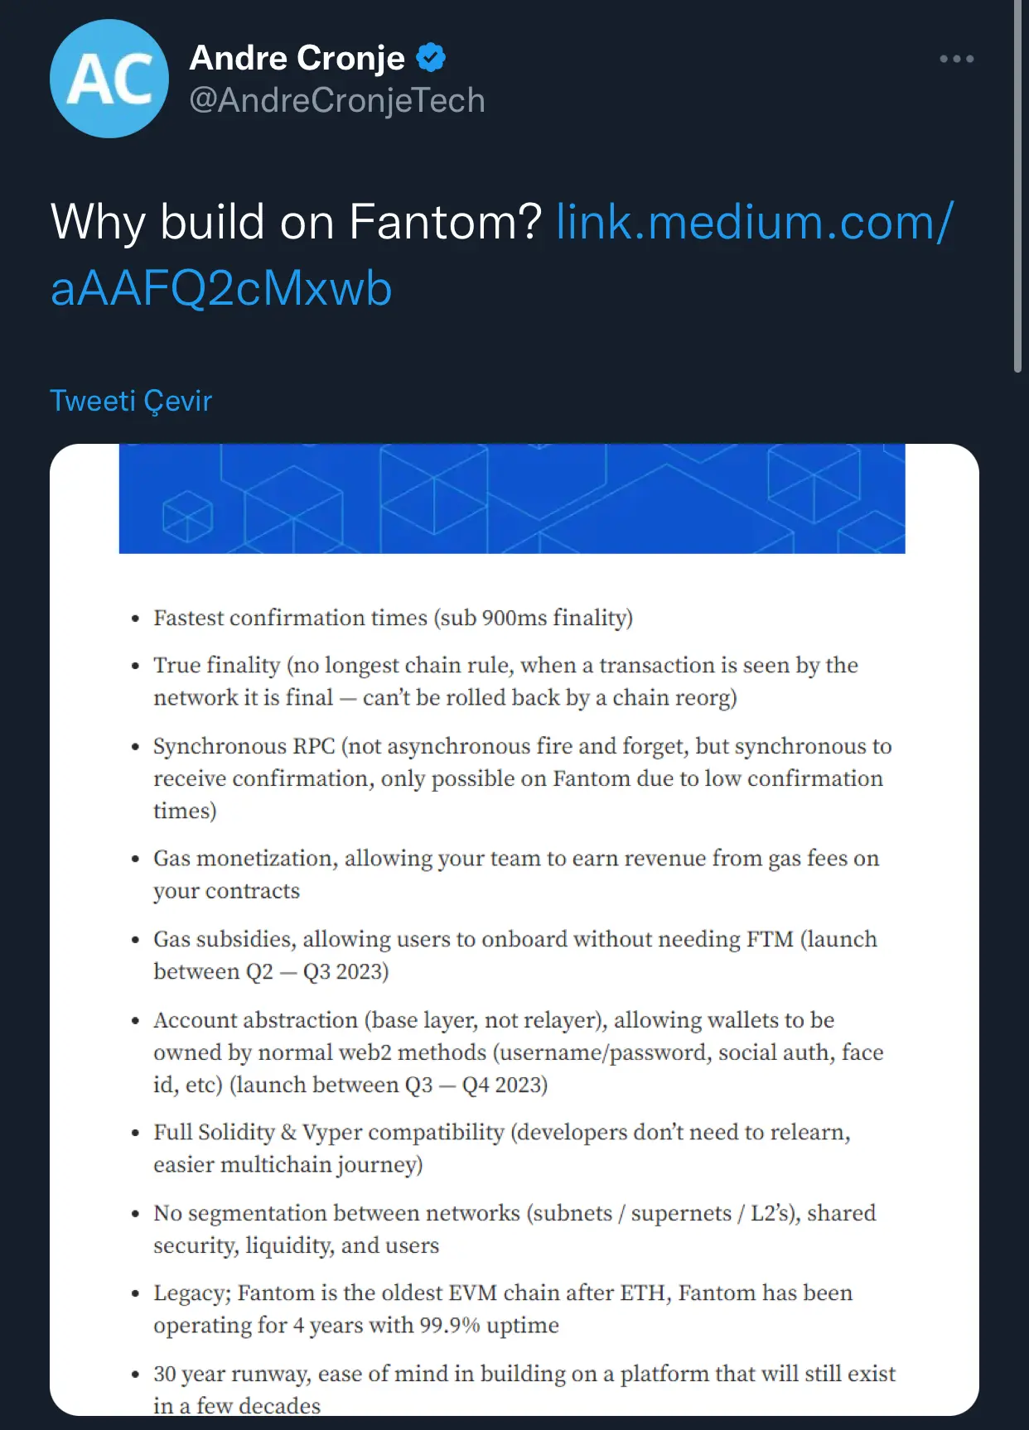Open the link.medium.com article link
Image resolution: width=1029 pixels, height=1430 pixels.
[x=755, y=222]
